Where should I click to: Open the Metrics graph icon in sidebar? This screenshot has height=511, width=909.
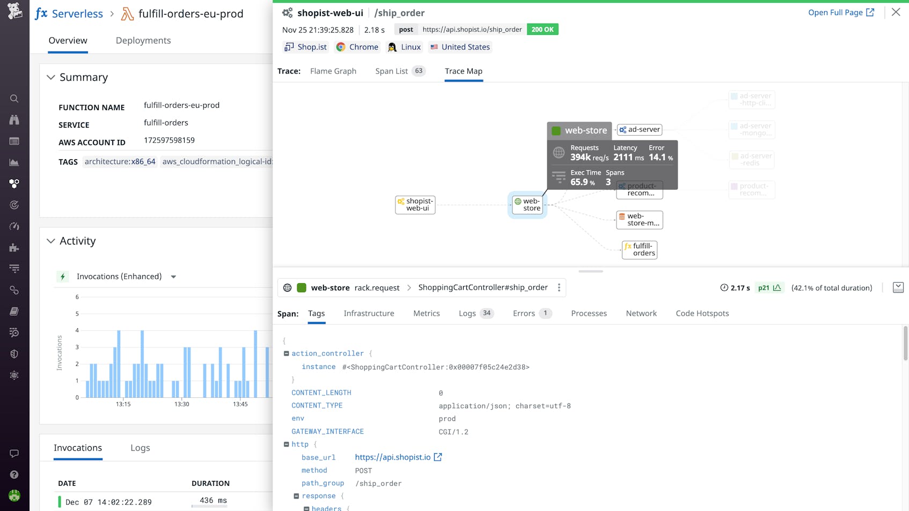pos(14,162)
